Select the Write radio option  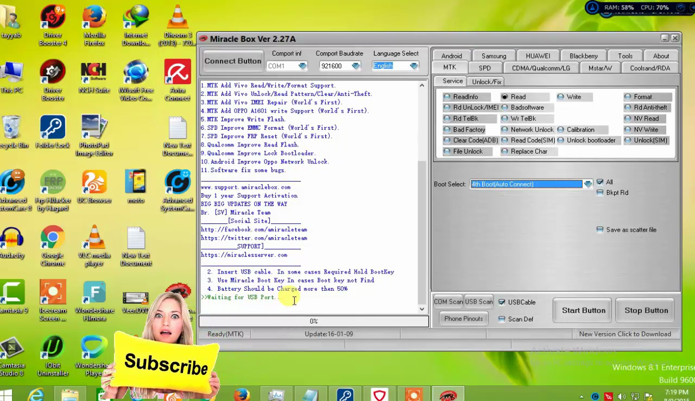pyautogui.click(x=569, y=97)
